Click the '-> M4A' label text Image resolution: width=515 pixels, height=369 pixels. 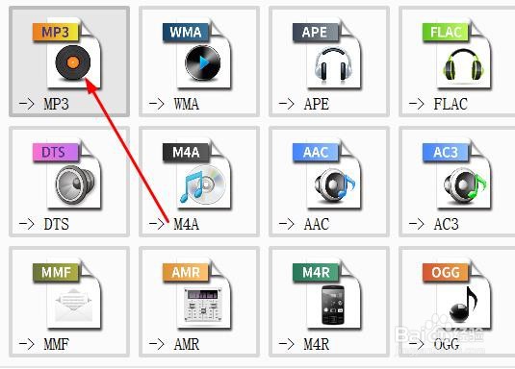pyautogui.click(x=174, y=224)
